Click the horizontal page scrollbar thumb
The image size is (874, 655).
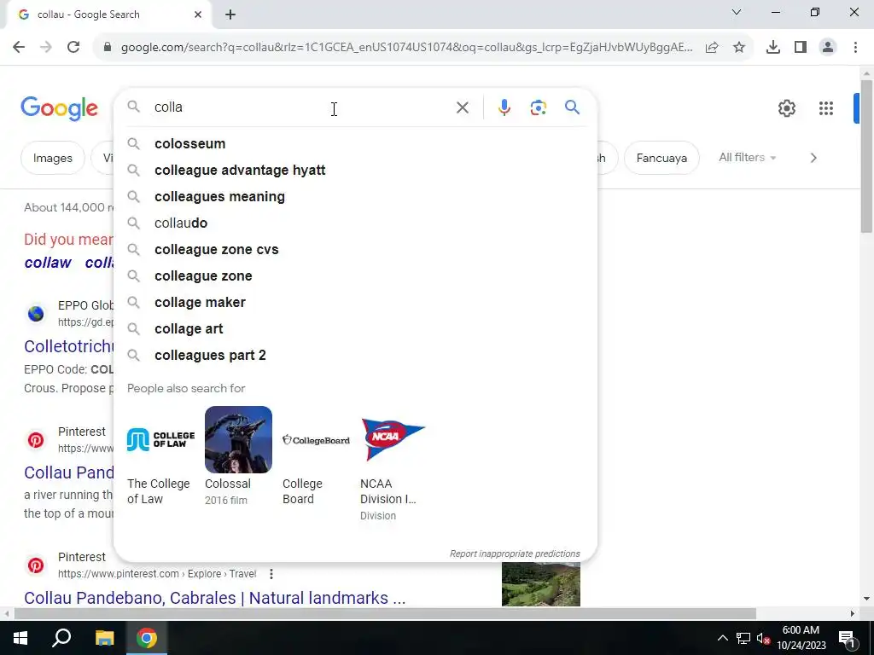point(385,613)
